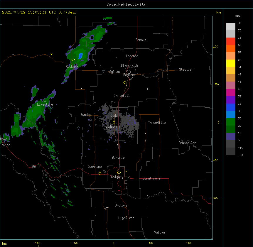Click the dBZ legend heading

(238, 16)
